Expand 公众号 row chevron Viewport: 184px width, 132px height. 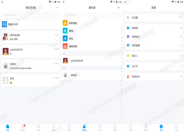pos(181,66)
